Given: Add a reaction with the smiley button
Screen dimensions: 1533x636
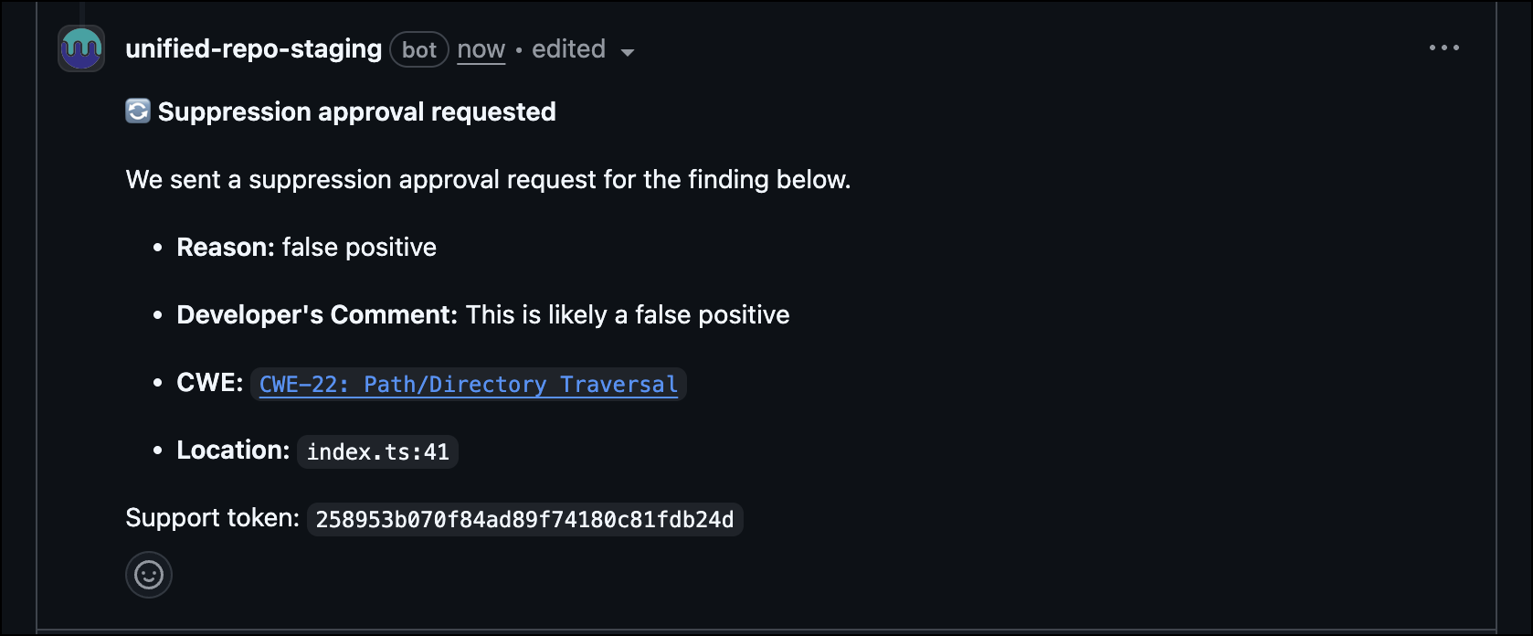Looking at the screenshot, I should pyautogui.click(x=149, y=575).
